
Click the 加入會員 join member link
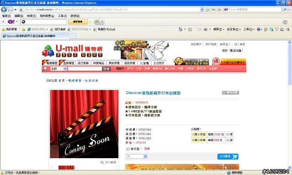coord(240,44)
